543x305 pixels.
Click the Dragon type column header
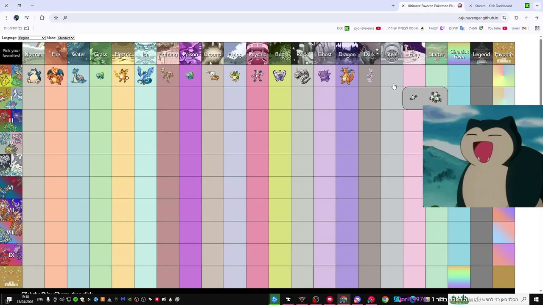347,53
